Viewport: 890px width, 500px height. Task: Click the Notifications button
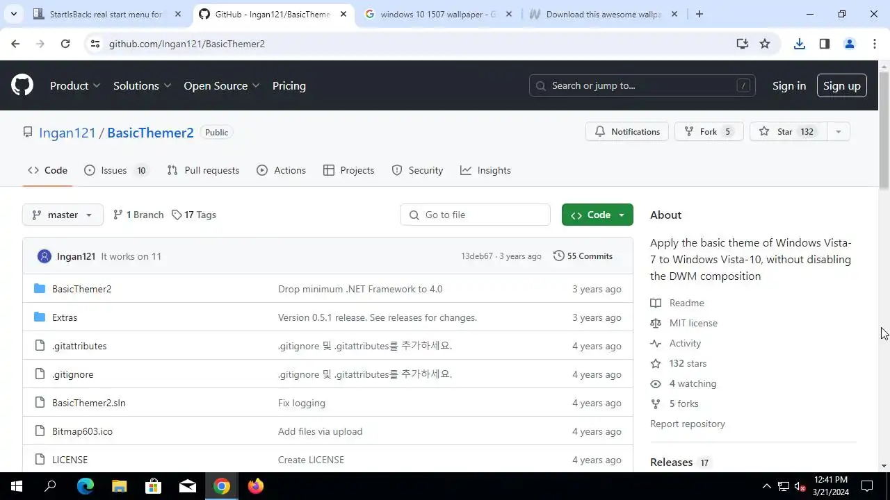point(627,132)
